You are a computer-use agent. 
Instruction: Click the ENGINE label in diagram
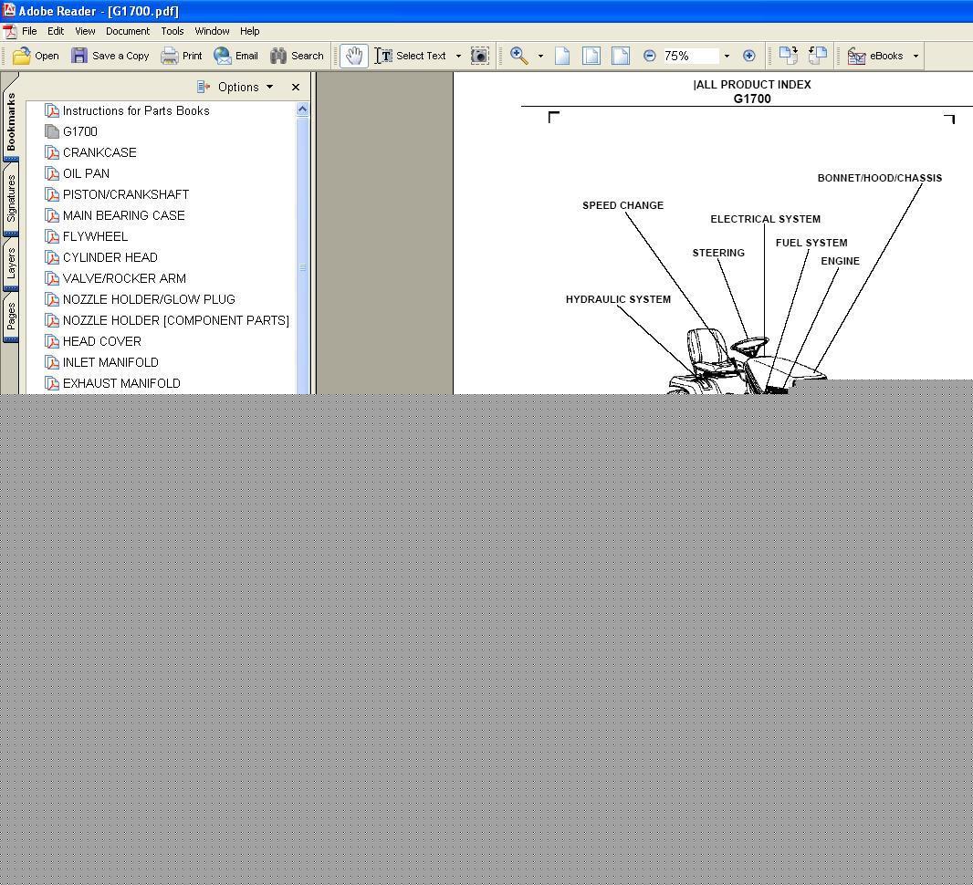pos(841,261)
